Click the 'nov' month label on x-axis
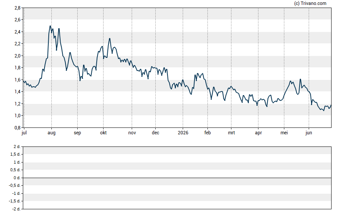This screenshot has height=215, width=338. tap(132, 133)
